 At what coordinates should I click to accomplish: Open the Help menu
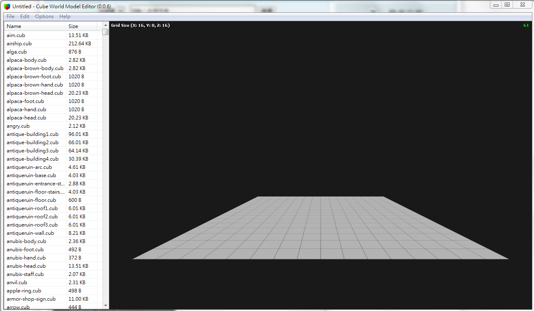[x=65, y=16]
